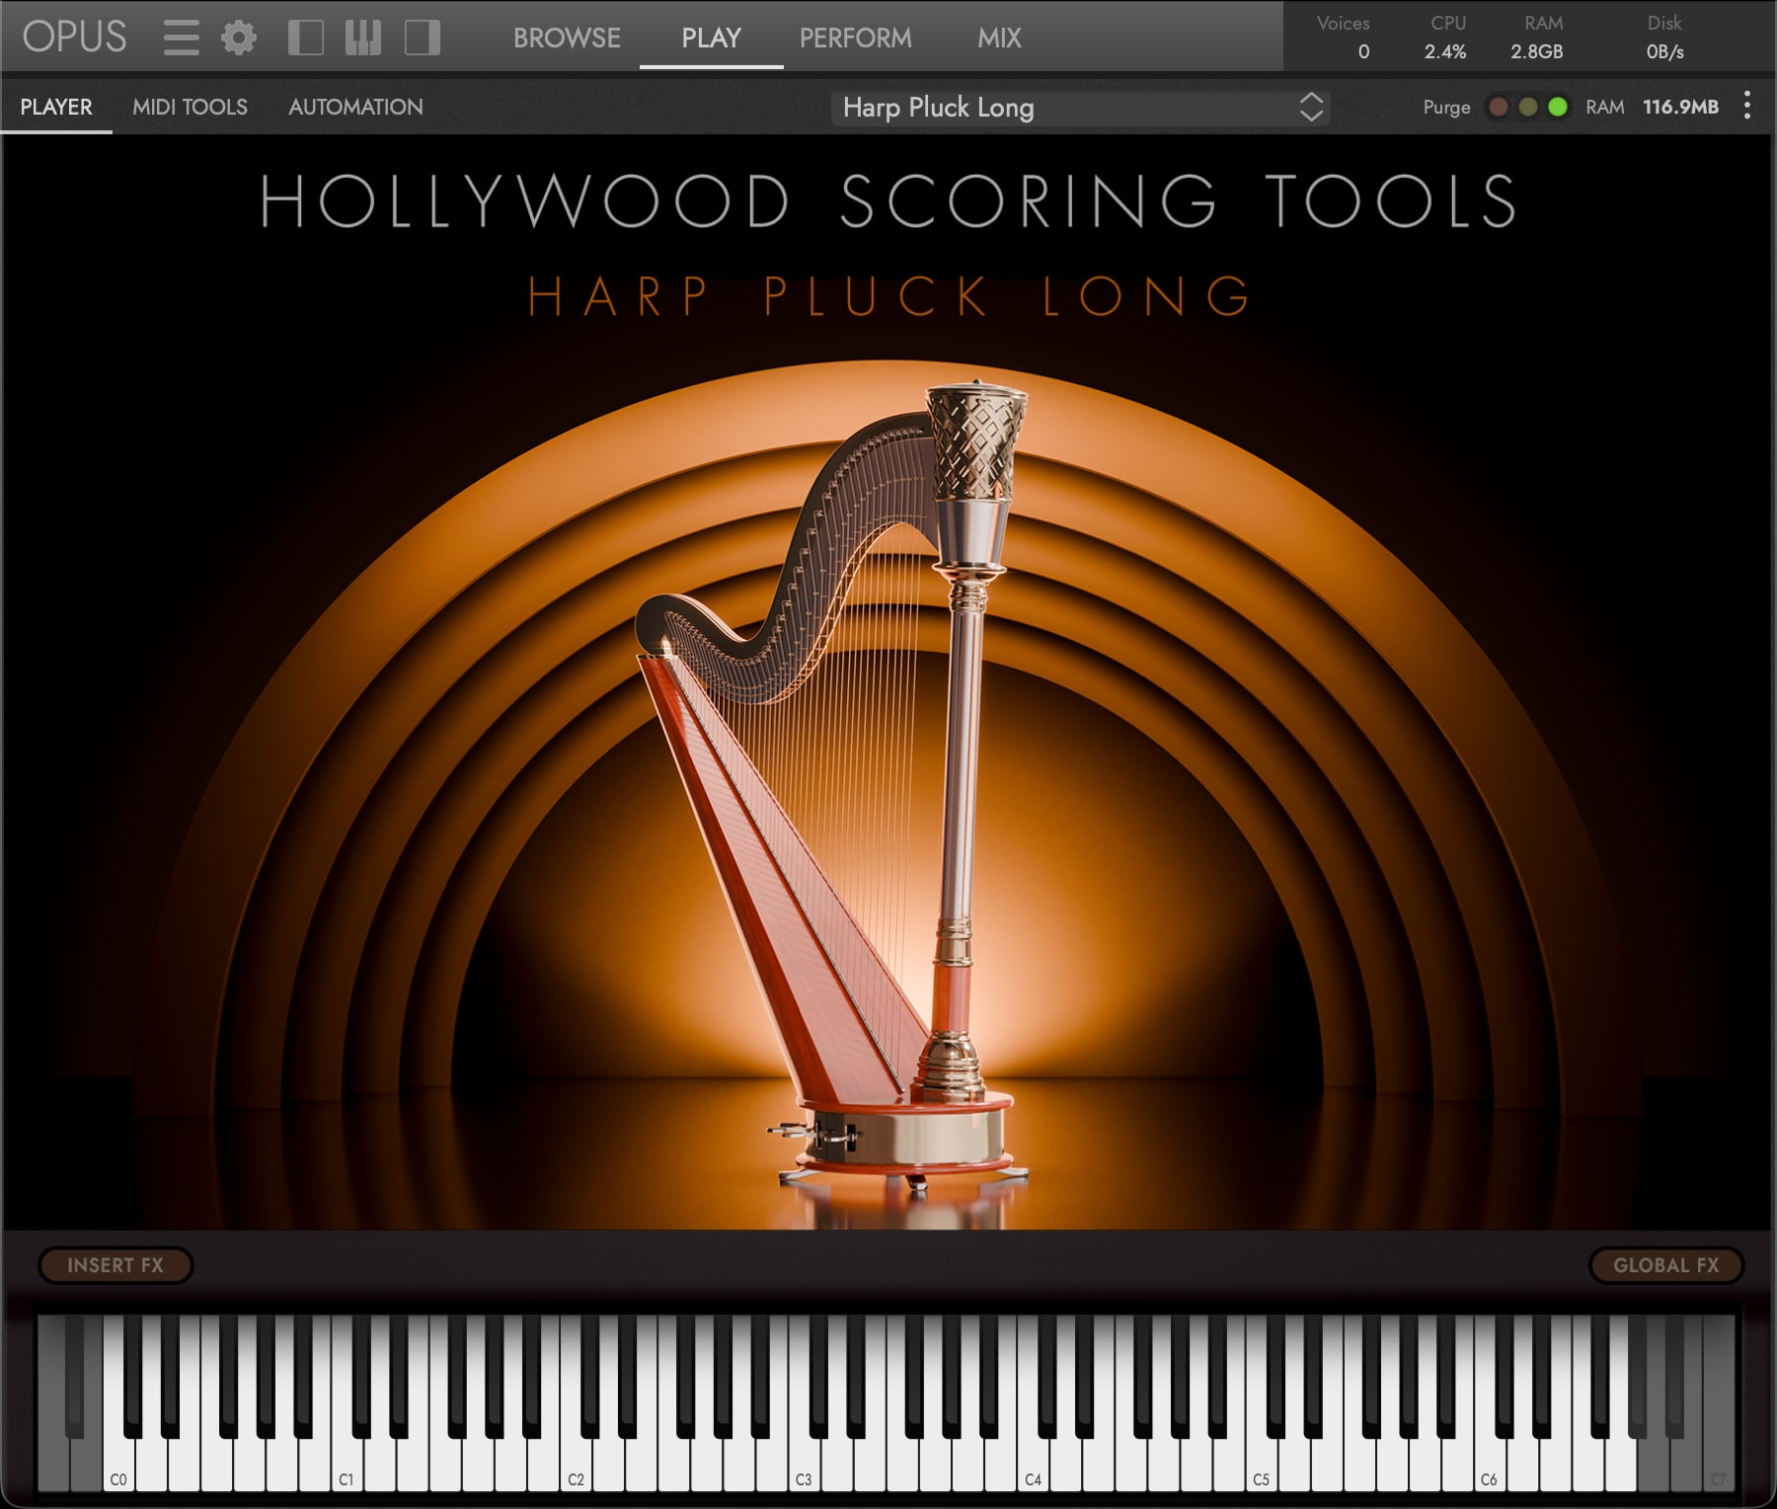Play the C1 key on keyboard
The width and height of the screenshot is (1777, 1509).
347,1462
